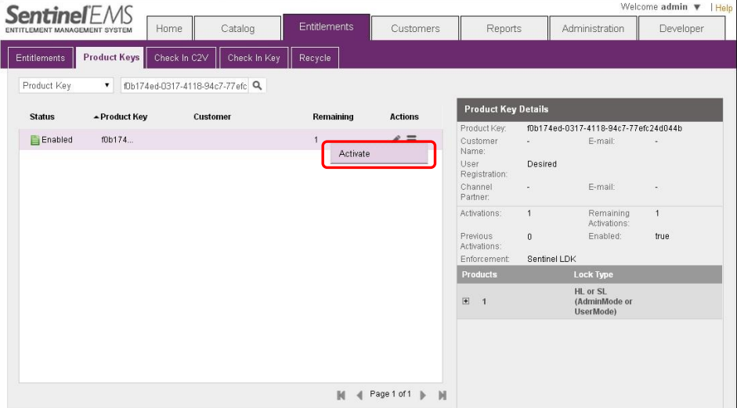This screenshot has width=737, height=408.
Task: Click the pencil edit icon in Actions
Action: point(397,139)
